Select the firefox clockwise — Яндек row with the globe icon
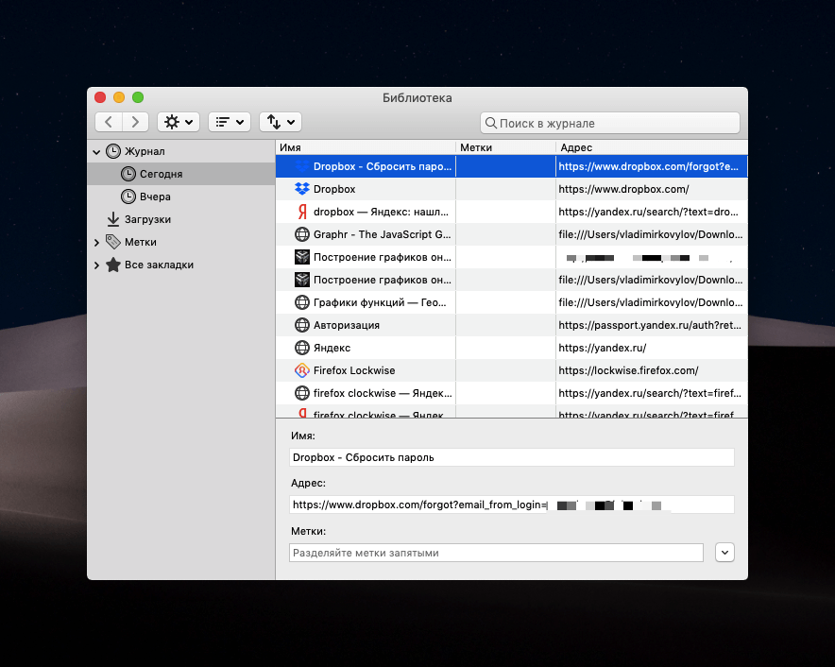The height and width of the screenshot is (667, 835). (512, 393)
